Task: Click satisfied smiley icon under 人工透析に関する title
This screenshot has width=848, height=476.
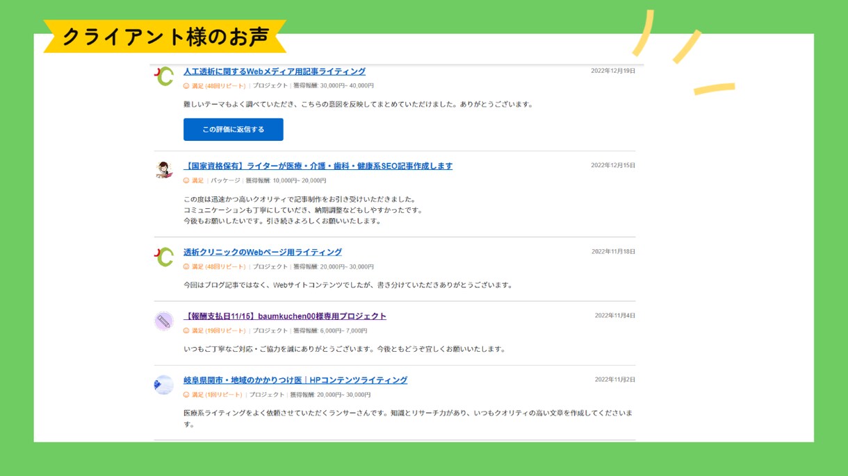Action: click(186, 86)
